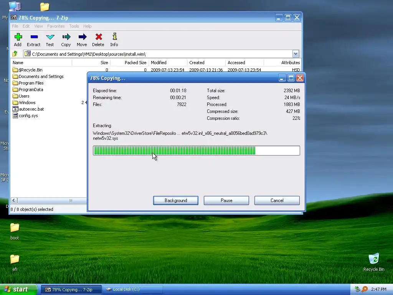Go up one folder level icon
Image resolution: width=393 pixels, height=295 pixels.
coord(15,53)
